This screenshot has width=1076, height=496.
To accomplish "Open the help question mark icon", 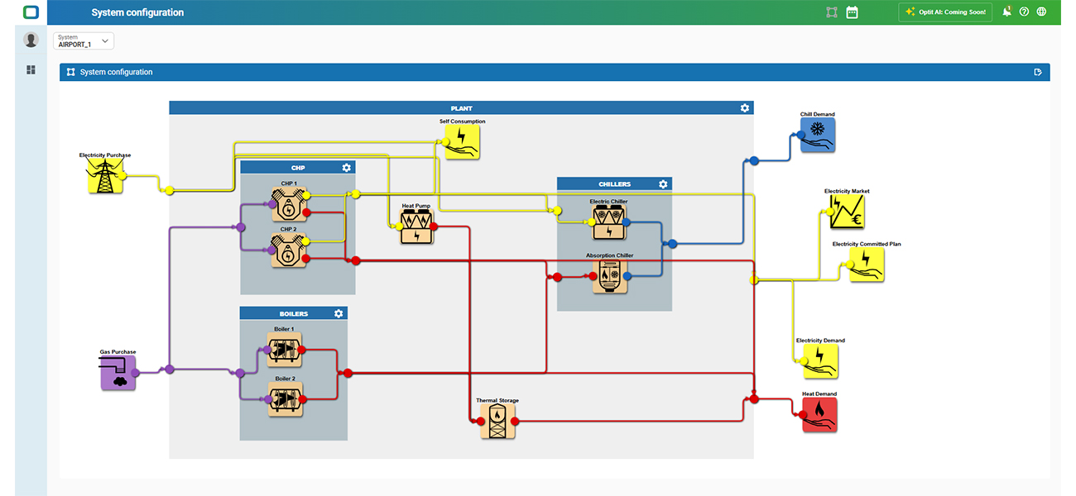I will [1025, 12].
